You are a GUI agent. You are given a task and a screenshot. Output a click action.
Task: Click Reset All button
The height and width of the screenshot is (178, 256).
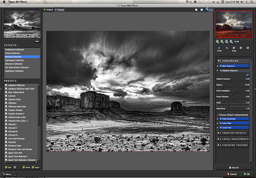[234, 168]
